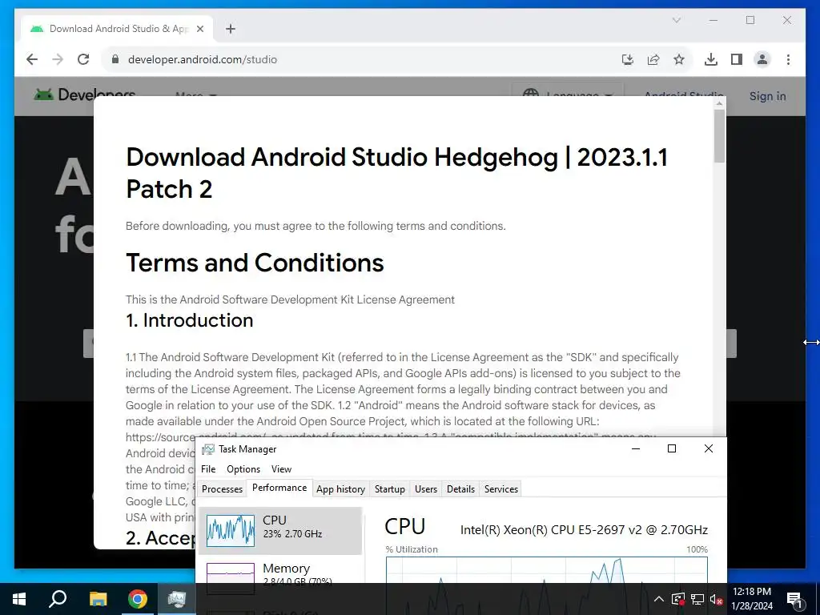Switch to Services tab

coord(501,489)
